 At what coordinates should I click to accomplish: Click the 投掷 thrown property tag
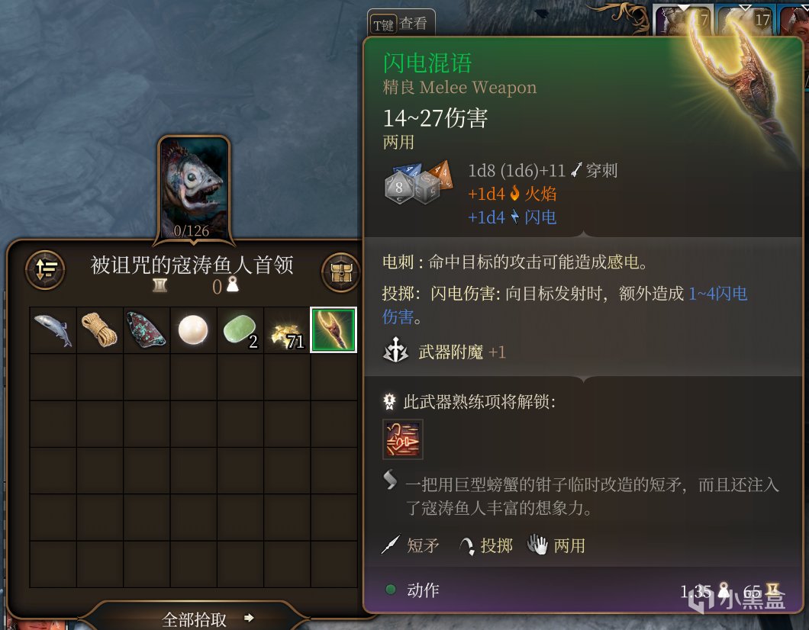[x=485, y=545]
